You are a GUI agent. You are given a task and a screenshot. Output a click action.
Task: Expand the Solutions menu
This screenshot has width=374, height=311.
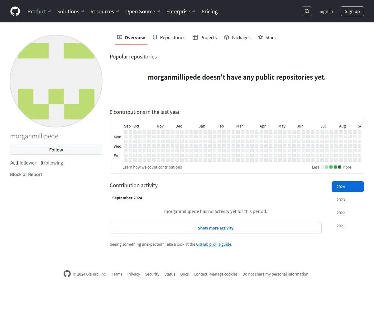click(71, 12)
